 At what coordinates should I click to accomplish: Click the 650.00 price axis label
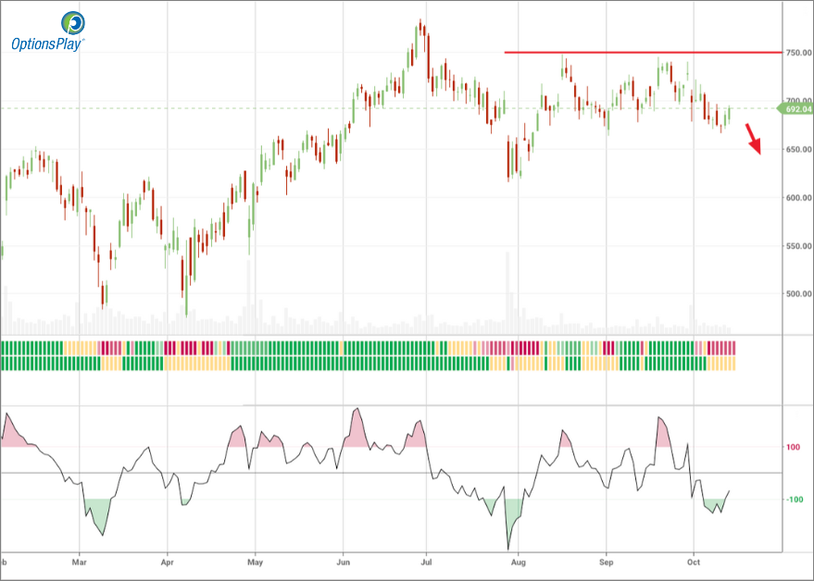point(797,150)
